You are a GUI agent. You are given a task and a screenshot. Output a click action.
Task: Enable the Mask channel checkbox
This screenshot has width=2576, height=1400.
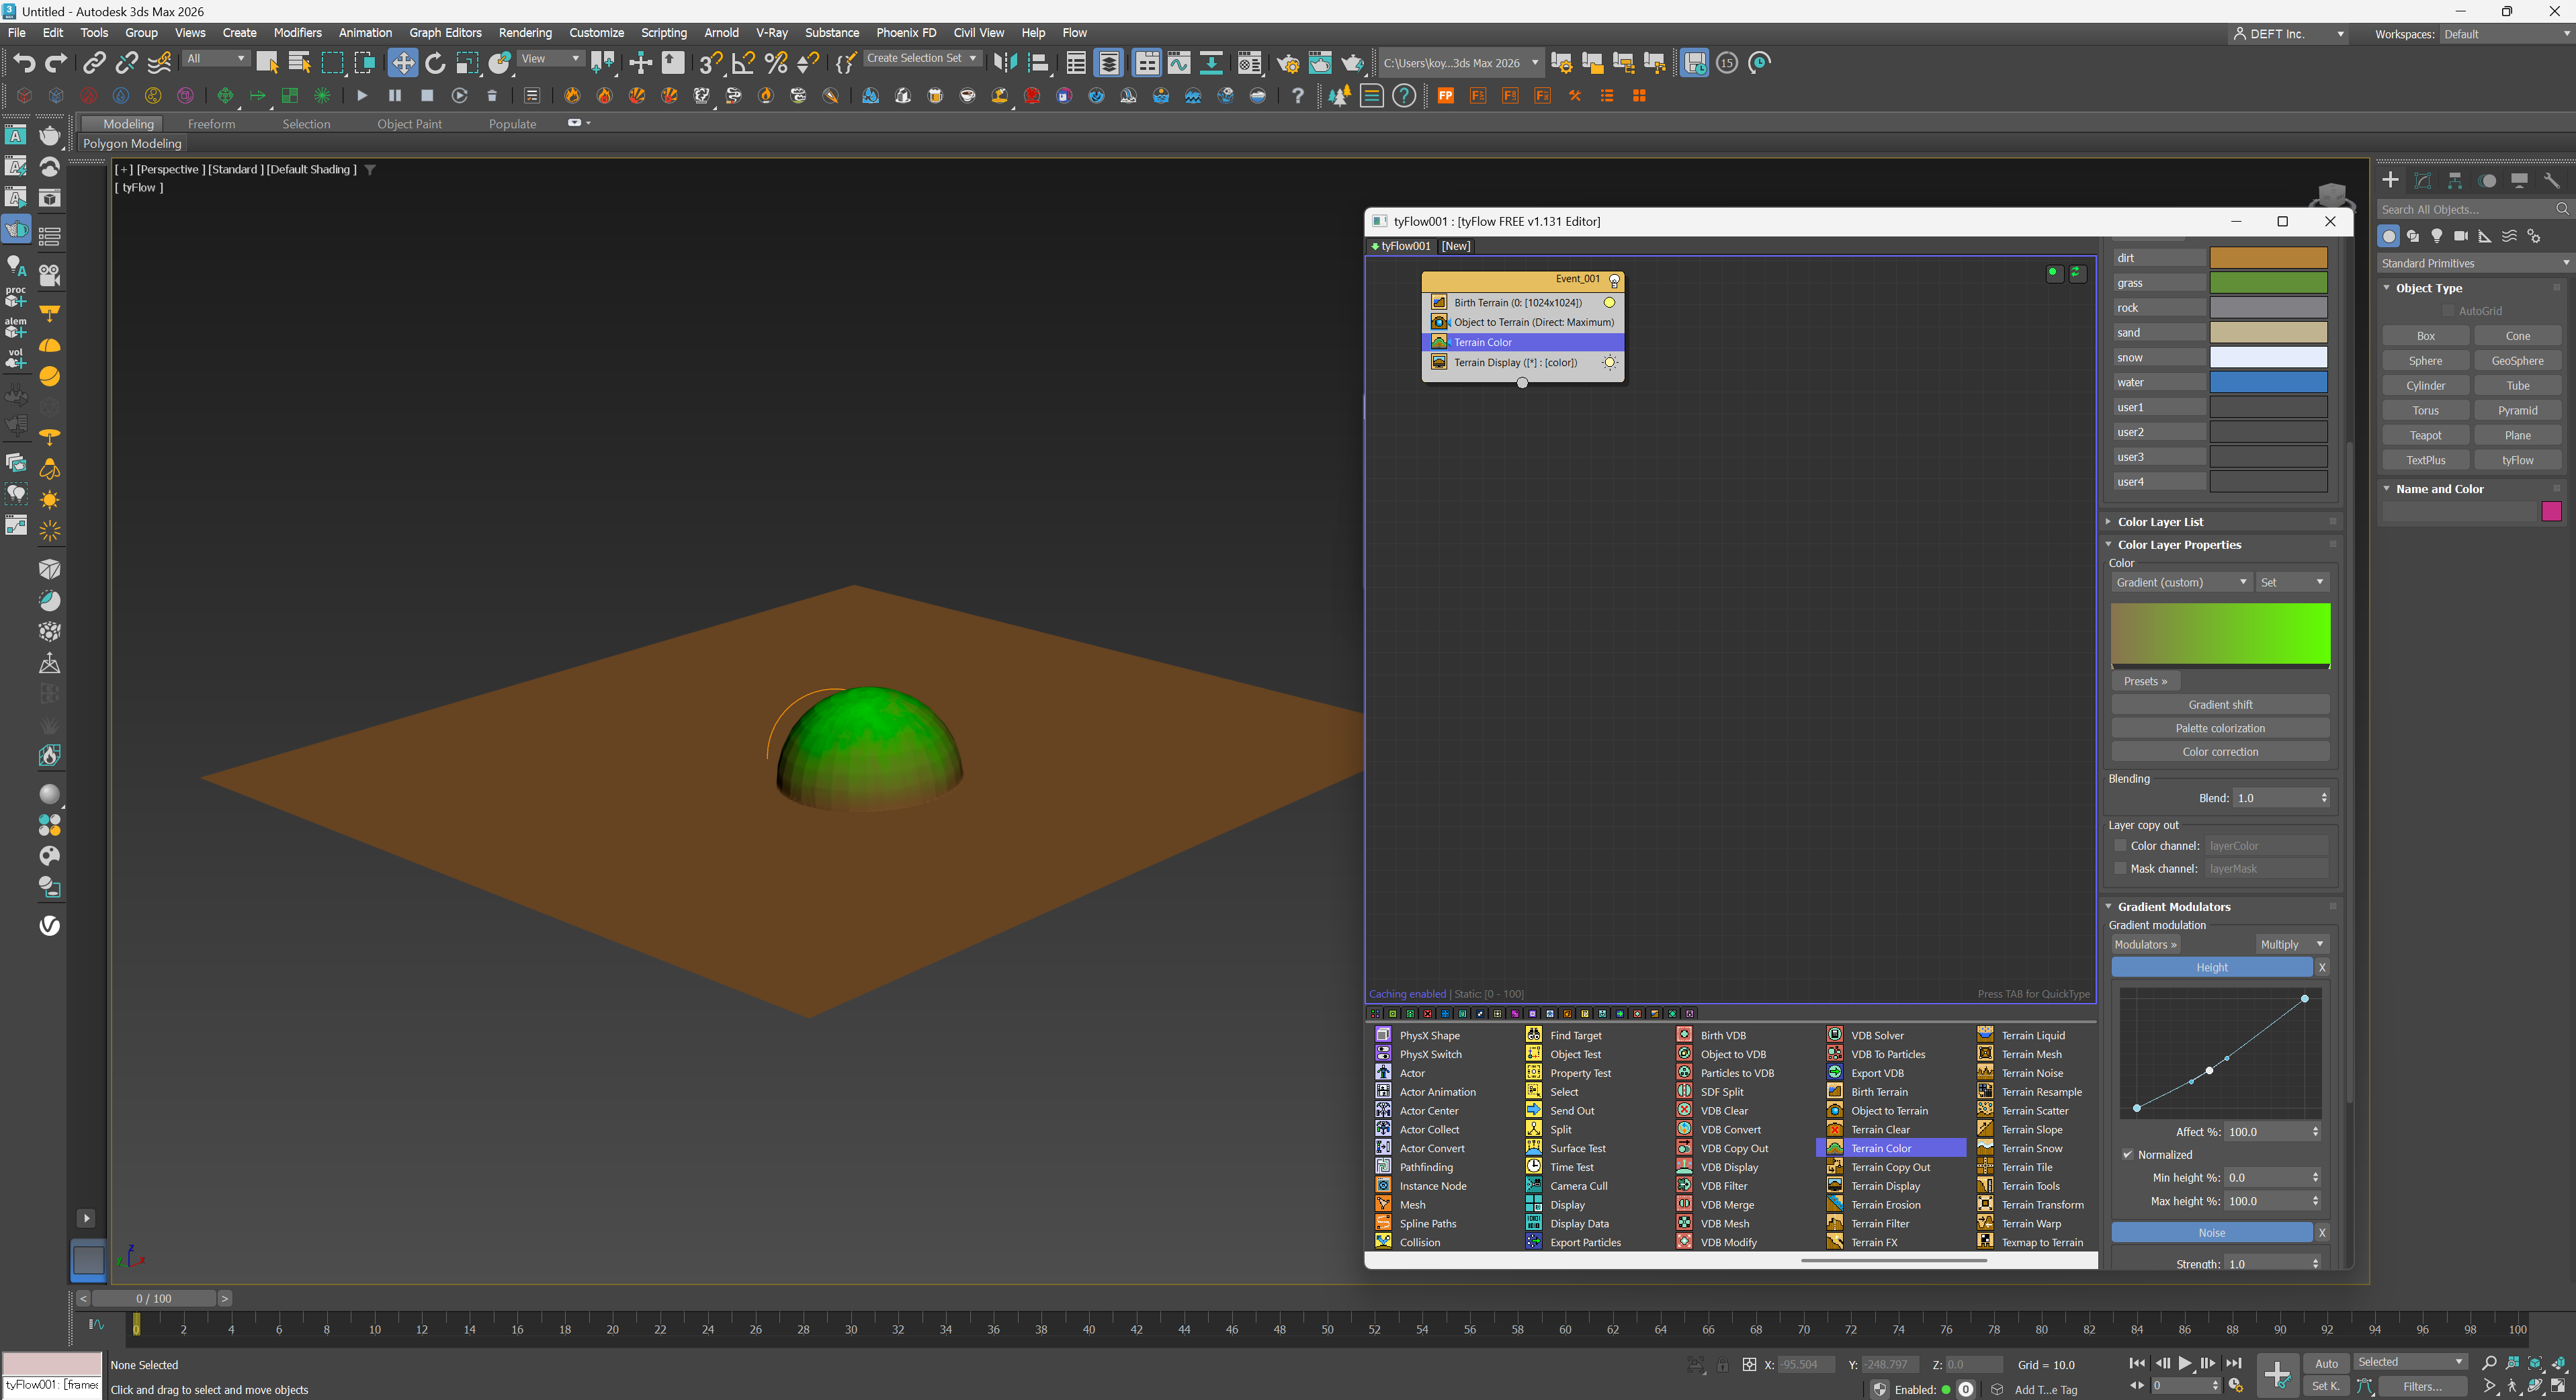2120,868
